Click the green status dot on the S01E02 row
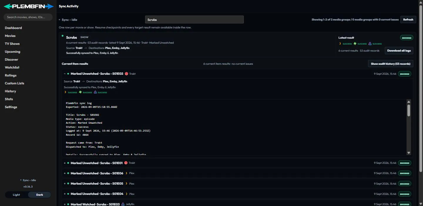Screen dimensions: 423x206 pos(68,74)
